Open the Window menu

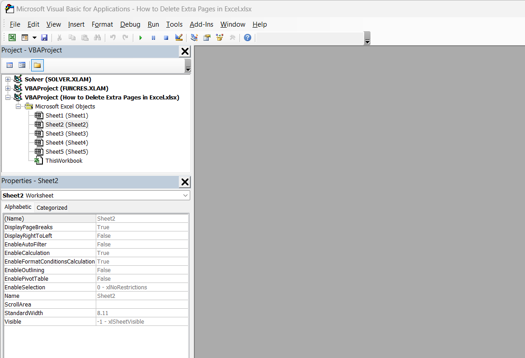pyautogui.click(x=233, y=24)
